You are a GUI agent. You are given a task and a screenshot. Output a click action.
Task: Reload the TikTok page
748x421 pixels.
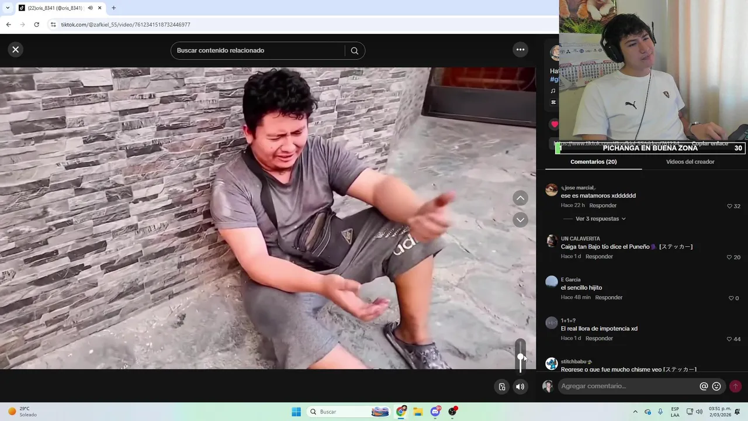click(36, 25)
